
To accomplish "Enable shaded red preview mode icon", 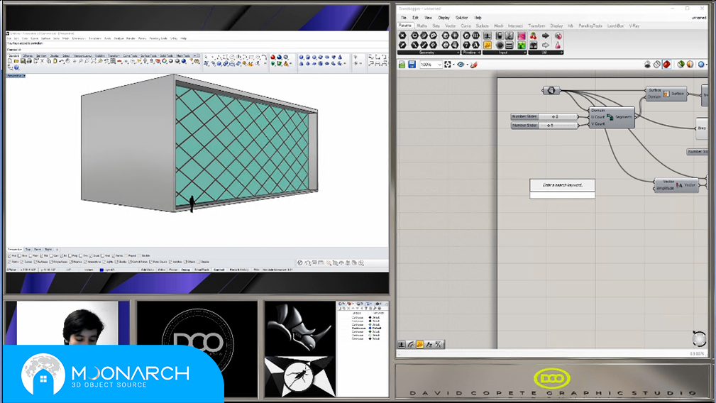I will point(667,65).
